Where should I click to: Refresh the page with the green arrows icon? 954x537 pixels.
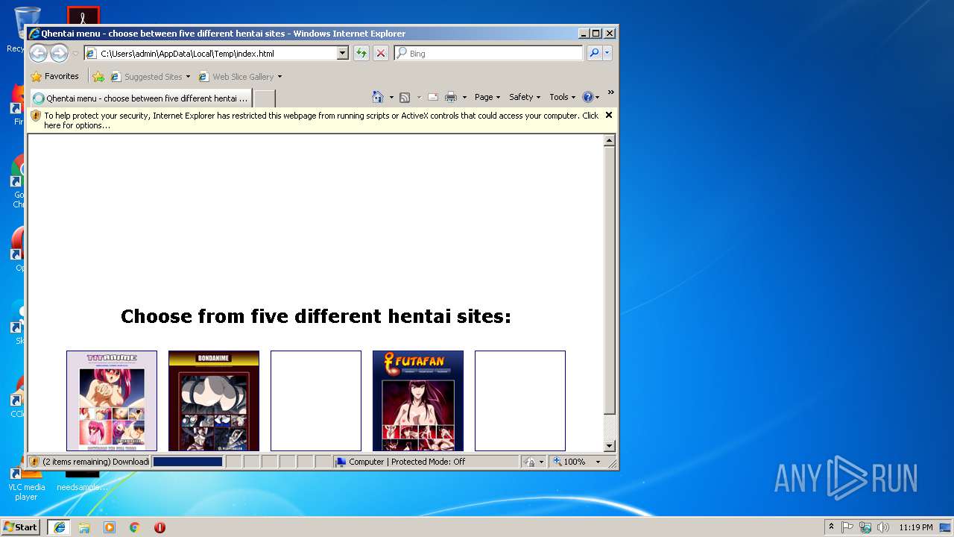coord(361,53)
